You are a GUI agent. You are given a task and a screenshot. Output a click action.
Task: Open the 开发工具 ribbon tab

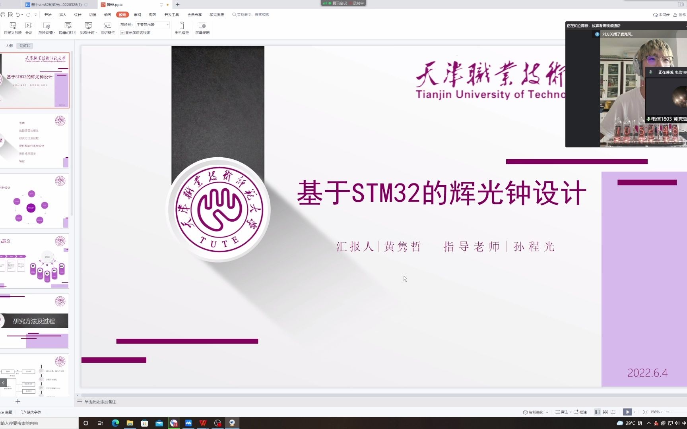tap(172, 15)
